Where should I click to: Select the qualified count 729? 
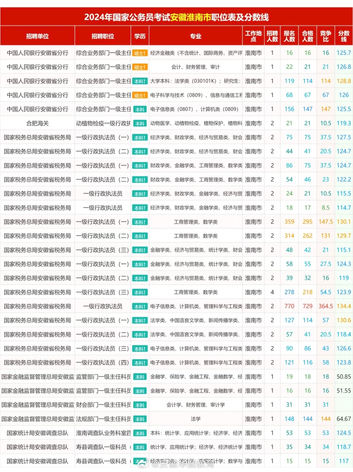pyautogui.click(x=308, y=306)
